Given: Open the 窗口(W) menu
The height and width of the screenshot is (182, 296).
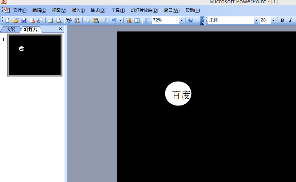Looking at the screenshot, I should [x=172, y=10].
